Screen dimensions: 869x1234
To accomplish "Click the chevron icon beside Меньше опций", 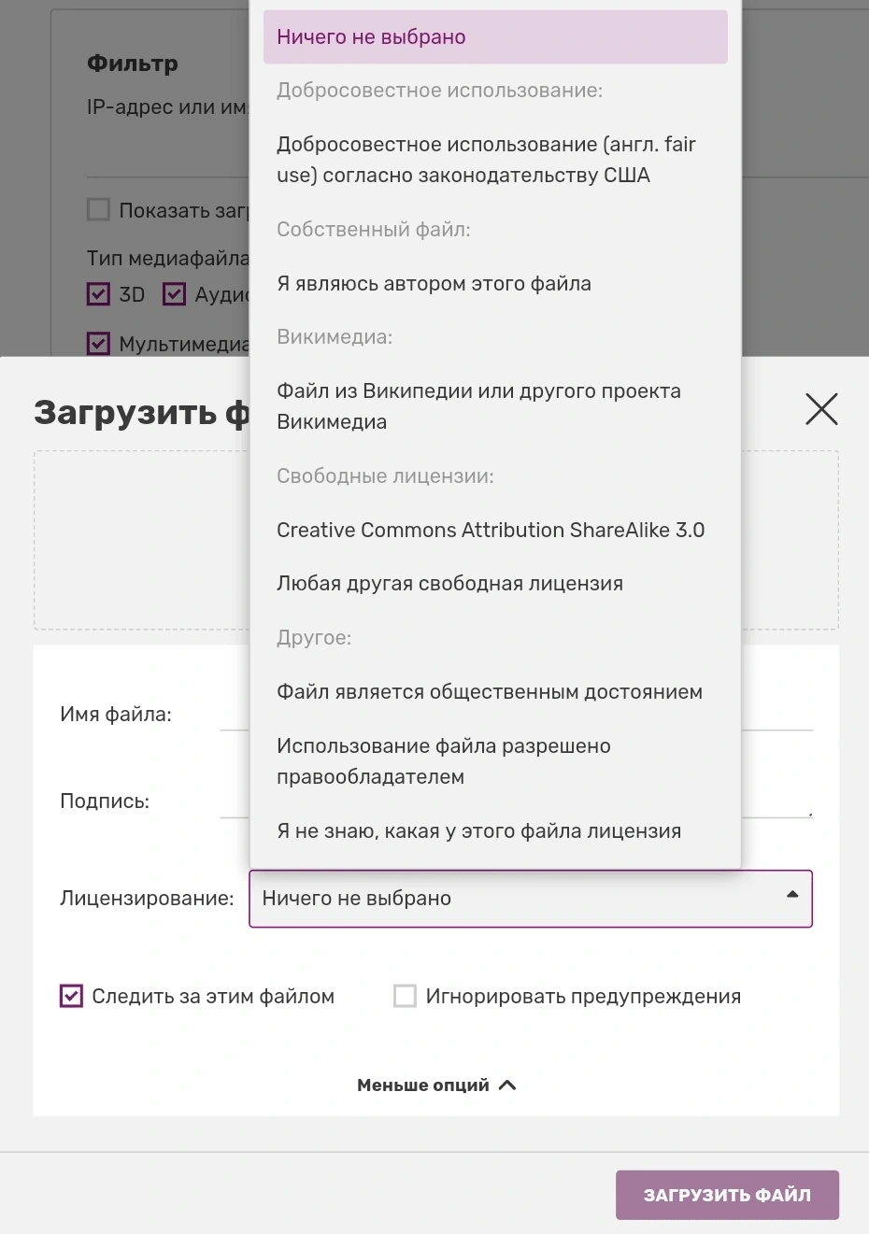I will (x=507, y=1085).
